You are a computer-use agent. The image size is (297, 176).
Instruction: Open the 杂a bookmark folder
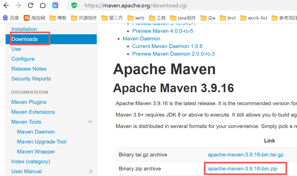pos(208,18)
